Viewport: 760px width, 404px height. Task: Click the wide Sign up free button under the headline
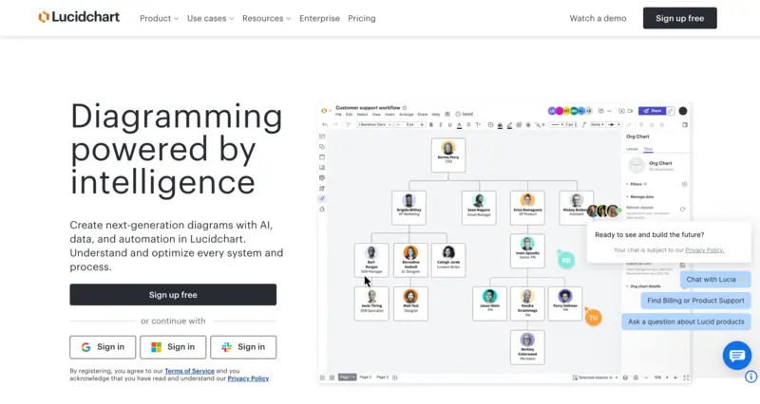[173, 295]
